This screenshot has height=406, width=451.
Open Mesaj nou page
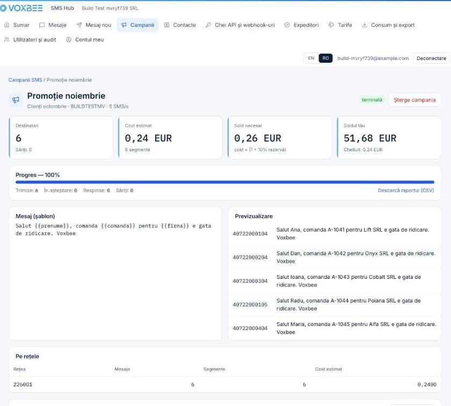[x=94, y=25]
